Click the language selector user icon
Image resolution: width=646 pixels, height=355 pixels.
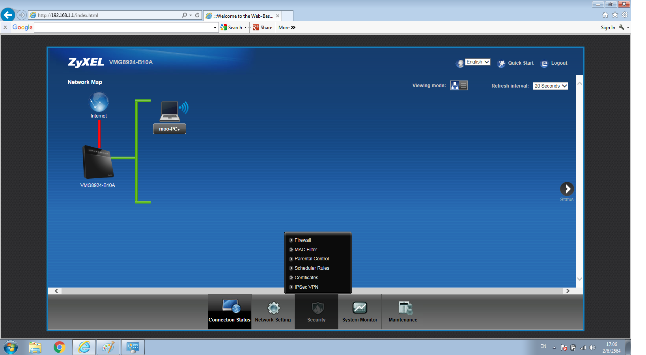click(460, 64)
